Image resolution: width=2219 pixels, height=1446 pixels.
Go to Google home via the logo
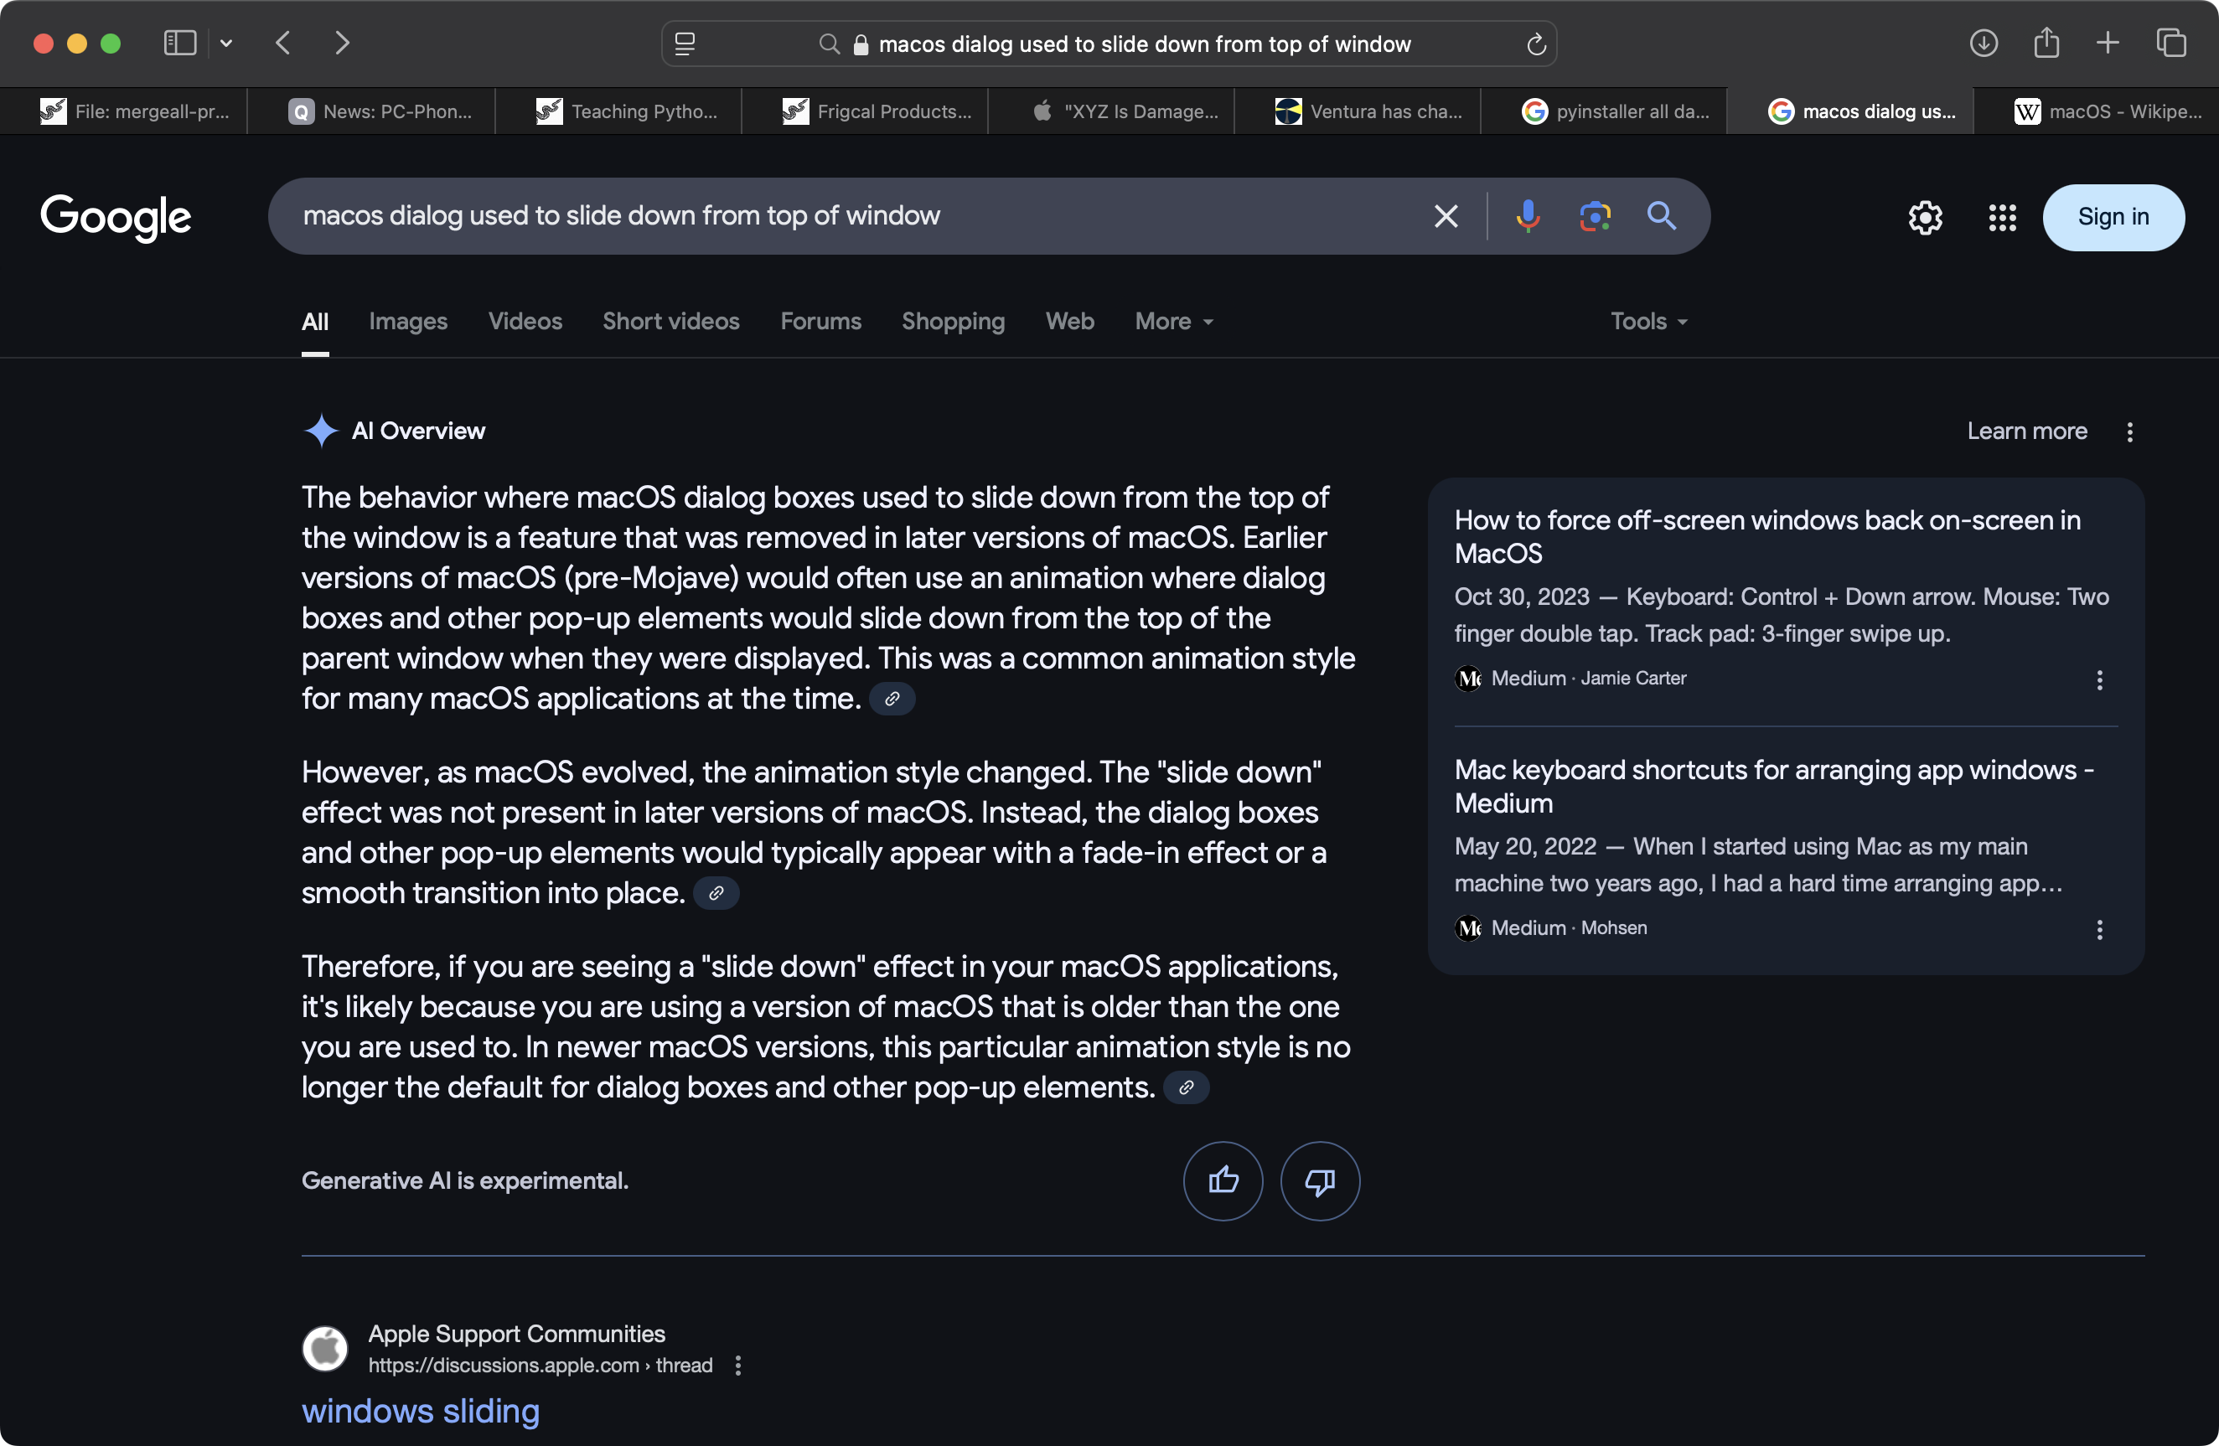[x=116, y=218]
